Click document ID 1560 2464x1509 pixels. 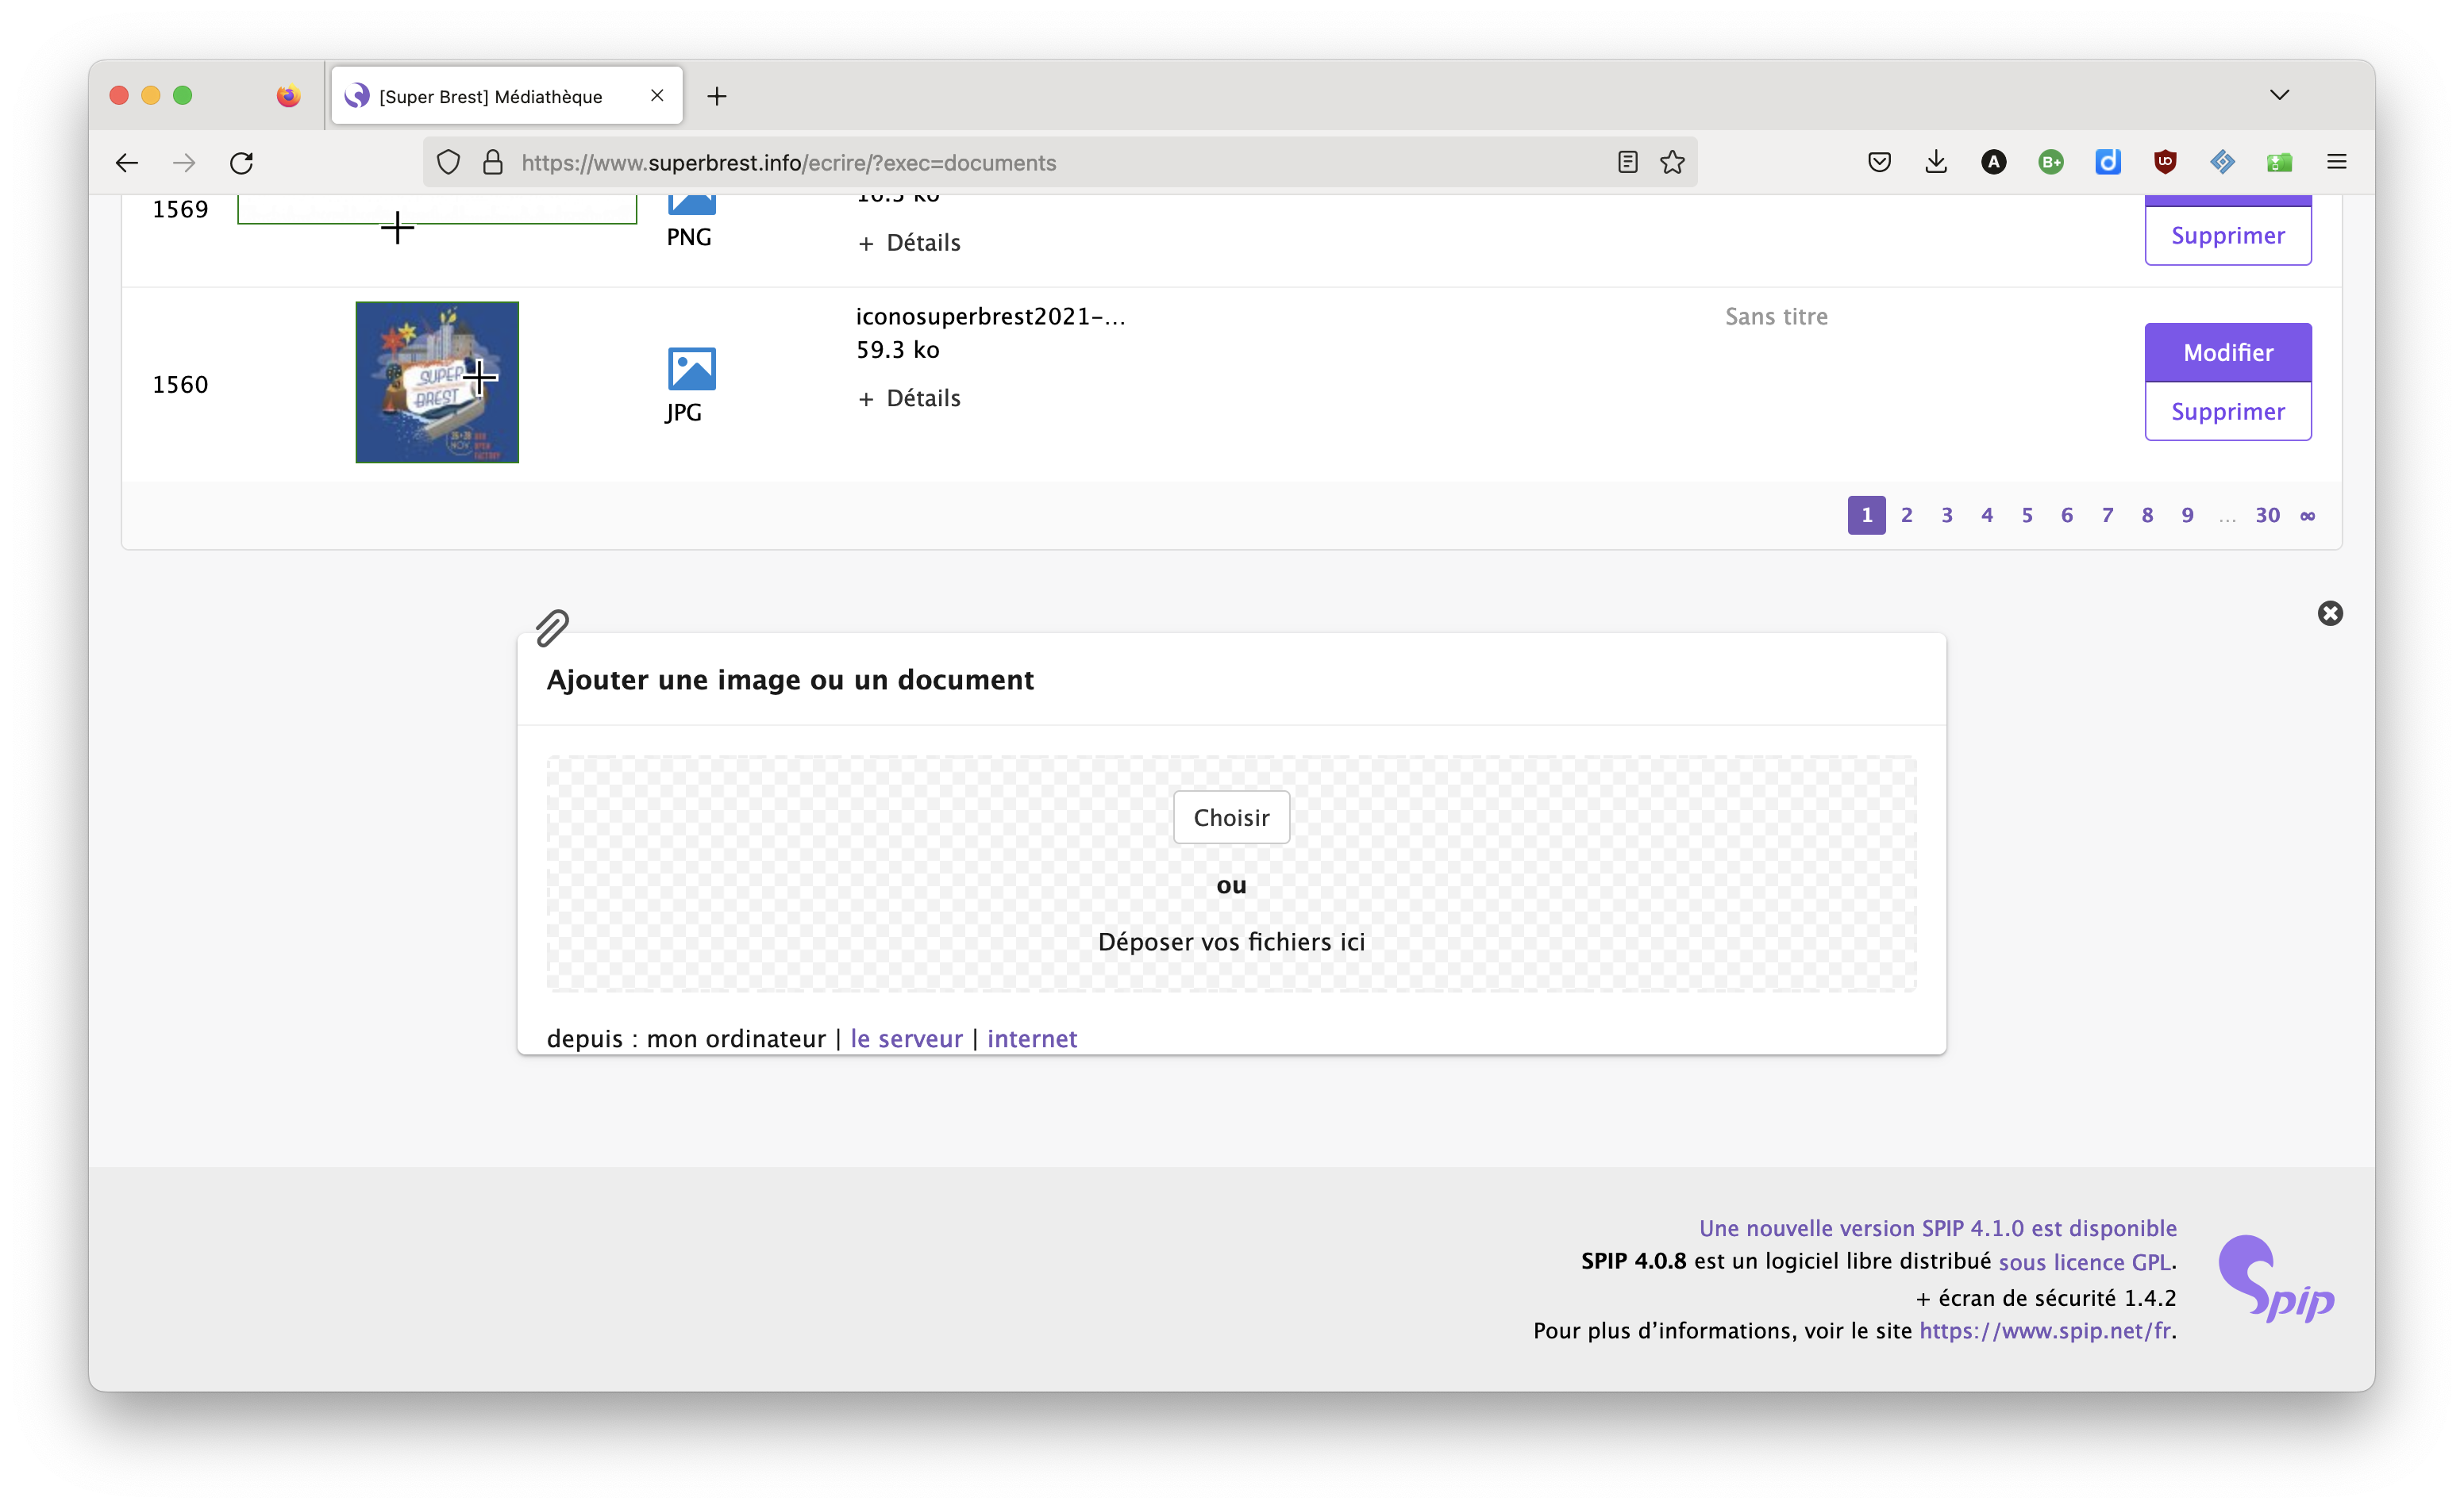(180, 384)
